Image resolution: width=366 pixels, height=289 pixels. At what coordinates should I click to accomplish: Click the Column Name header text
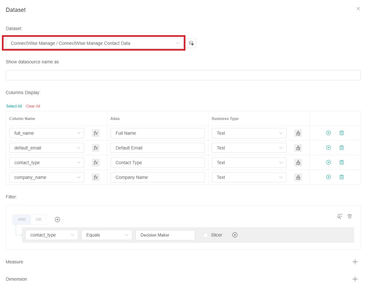[x=22, y=118]
